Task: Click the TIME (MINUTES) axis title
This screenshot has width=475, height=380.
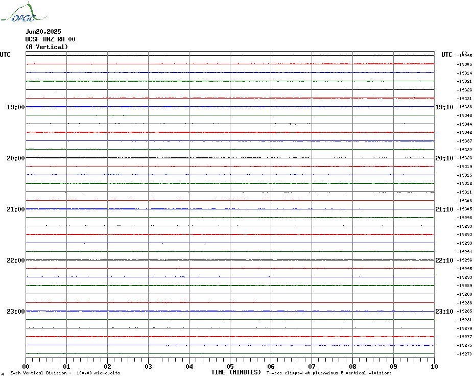Action: click(x=236, y=372)
